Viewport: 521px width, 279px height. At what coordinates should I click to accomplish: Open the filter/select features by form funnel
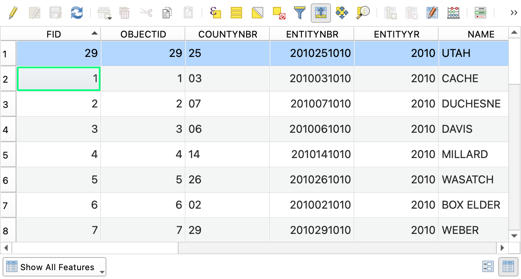click(x=300, y=13)
